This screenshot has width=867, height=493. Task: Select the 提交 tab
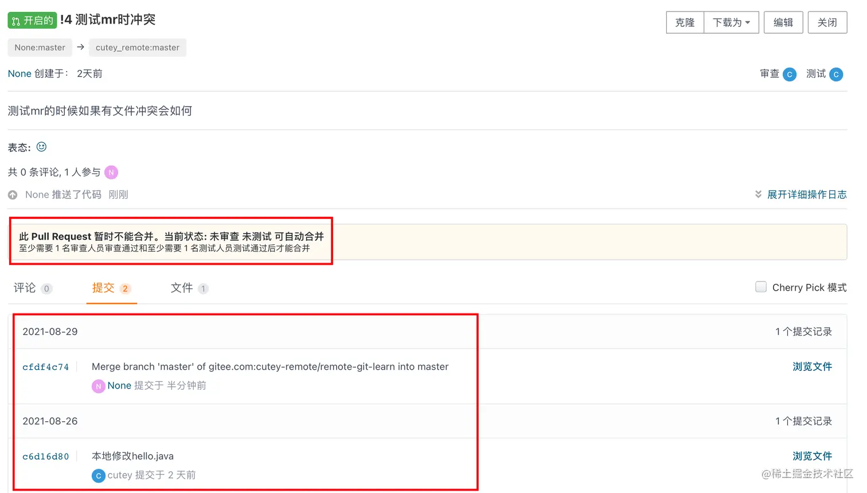[x=111, y=288]
